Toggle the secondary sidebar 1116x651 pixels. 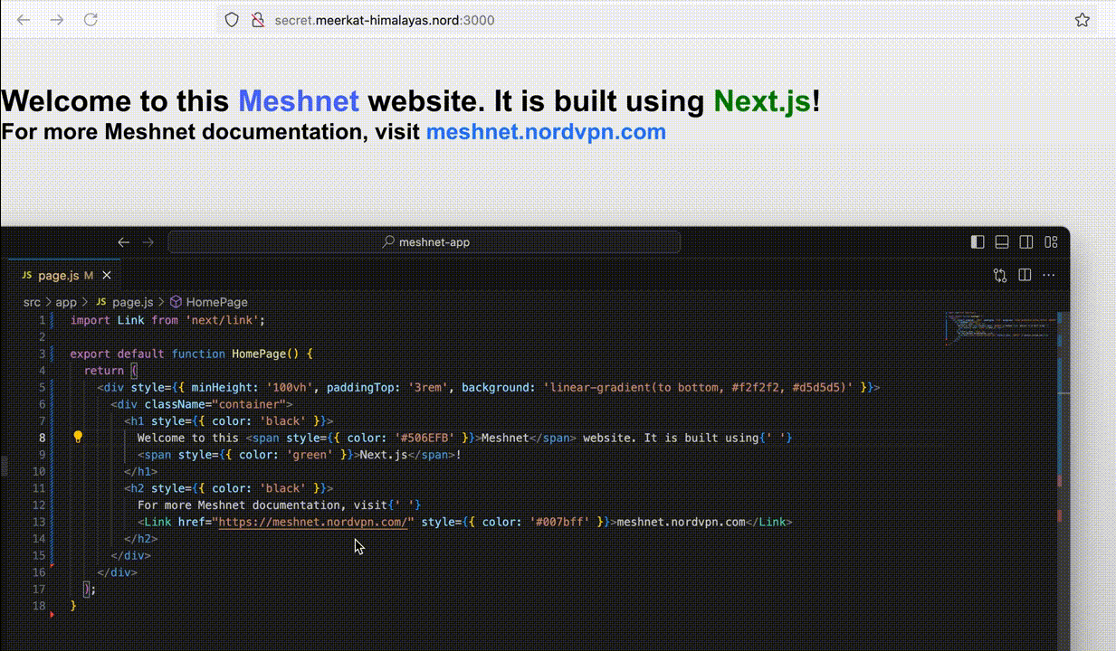coord(1025,242)
